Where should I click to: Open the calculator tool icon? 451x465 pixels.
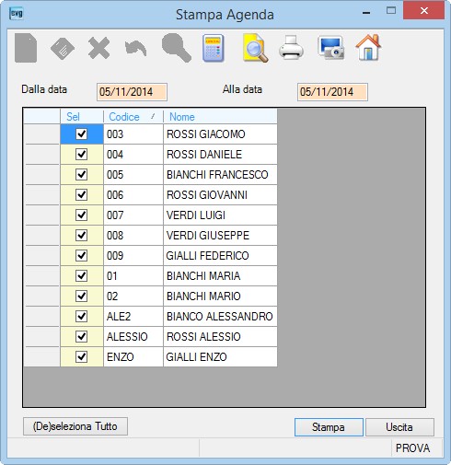214,49
